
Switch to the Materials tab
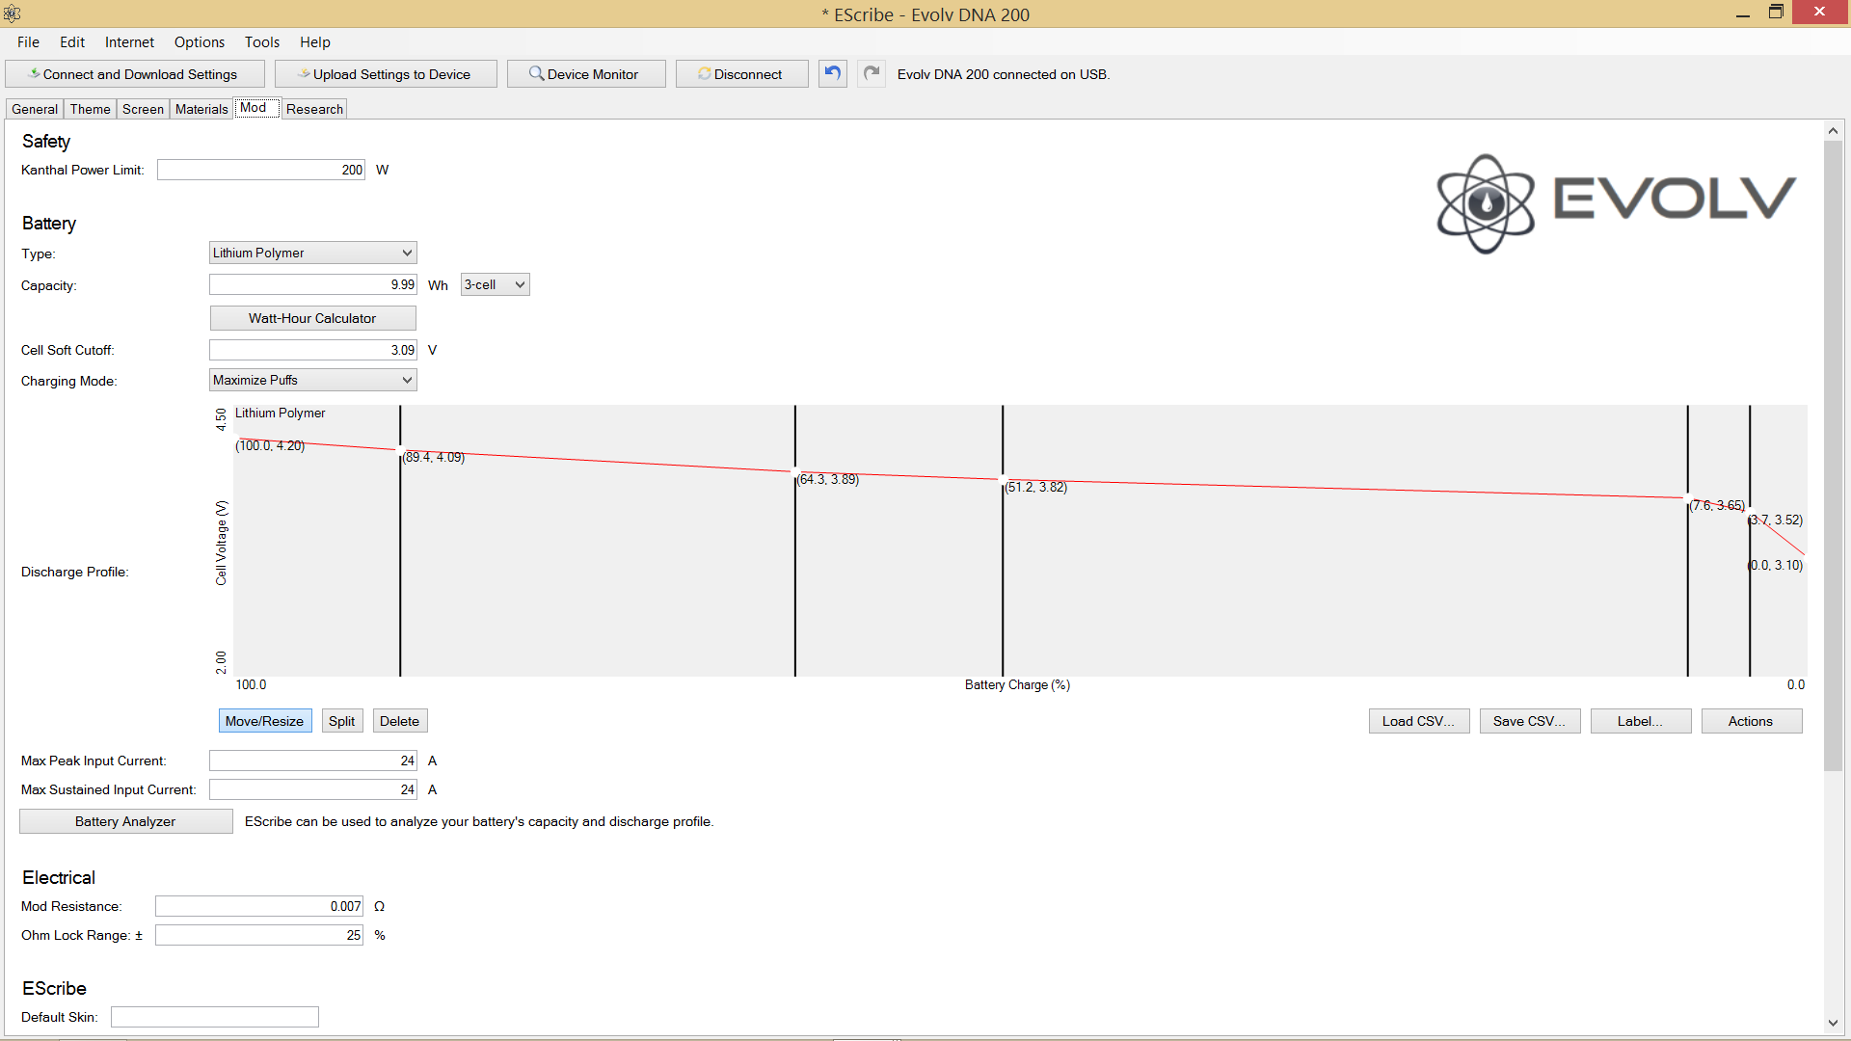pos(201,109)
